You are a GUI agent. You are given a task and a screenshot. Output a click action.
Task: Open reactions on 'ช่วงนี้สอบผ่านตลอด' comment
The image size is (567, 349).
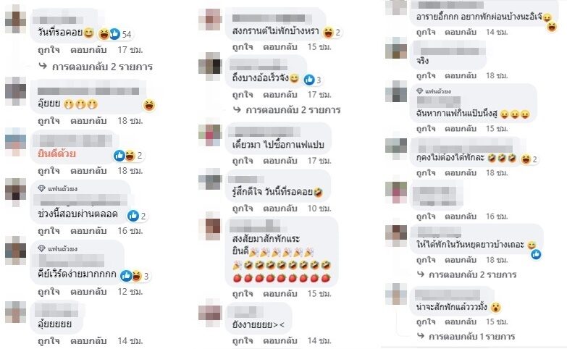(x=137, y=216)
